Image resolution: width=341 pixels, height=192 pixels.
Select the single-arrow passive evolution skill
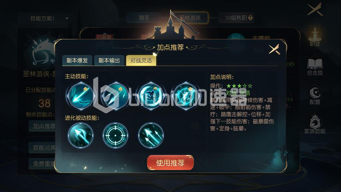(81, 135)
